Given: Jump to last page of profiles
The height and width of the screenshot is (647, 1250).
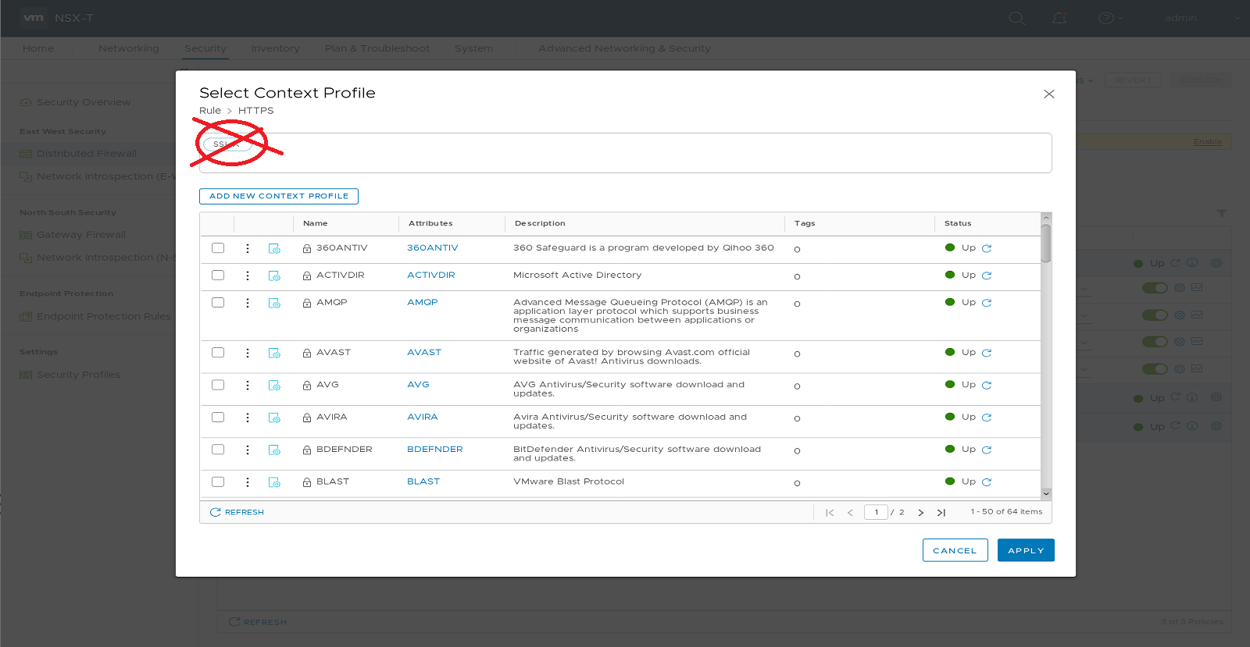Looking at the screenshot, I should 941,513.
